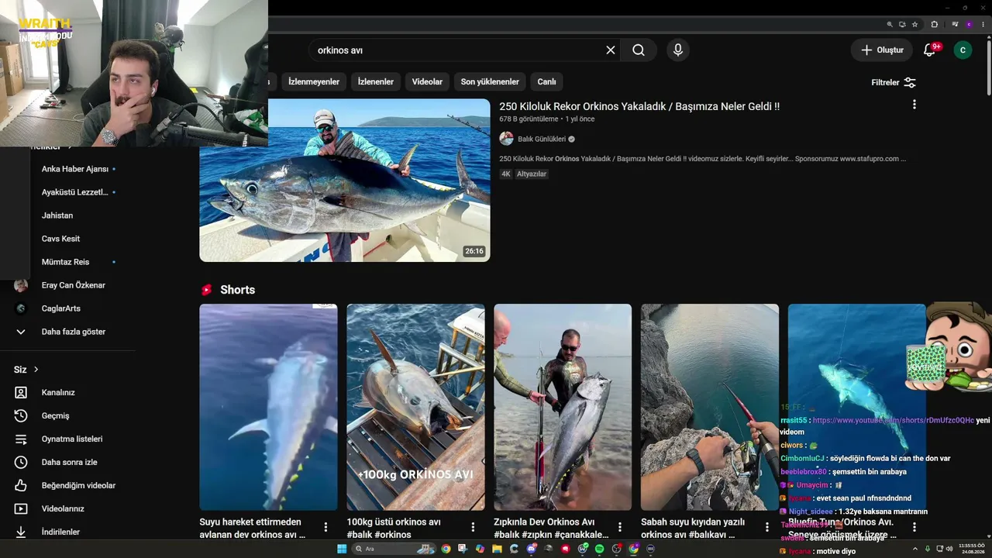Open Spotify from the taskbar
992x558 pixels.
(x=599, y=549)
